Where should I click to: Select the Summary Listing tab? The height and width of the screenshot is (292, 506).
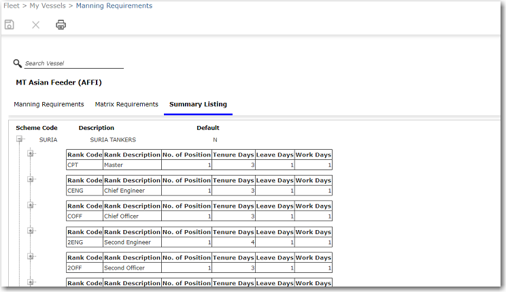pos(198,105)
